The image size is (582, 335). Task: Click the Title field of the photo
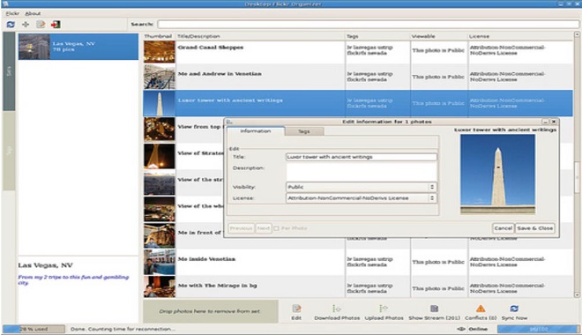click(x=362, y=157)
